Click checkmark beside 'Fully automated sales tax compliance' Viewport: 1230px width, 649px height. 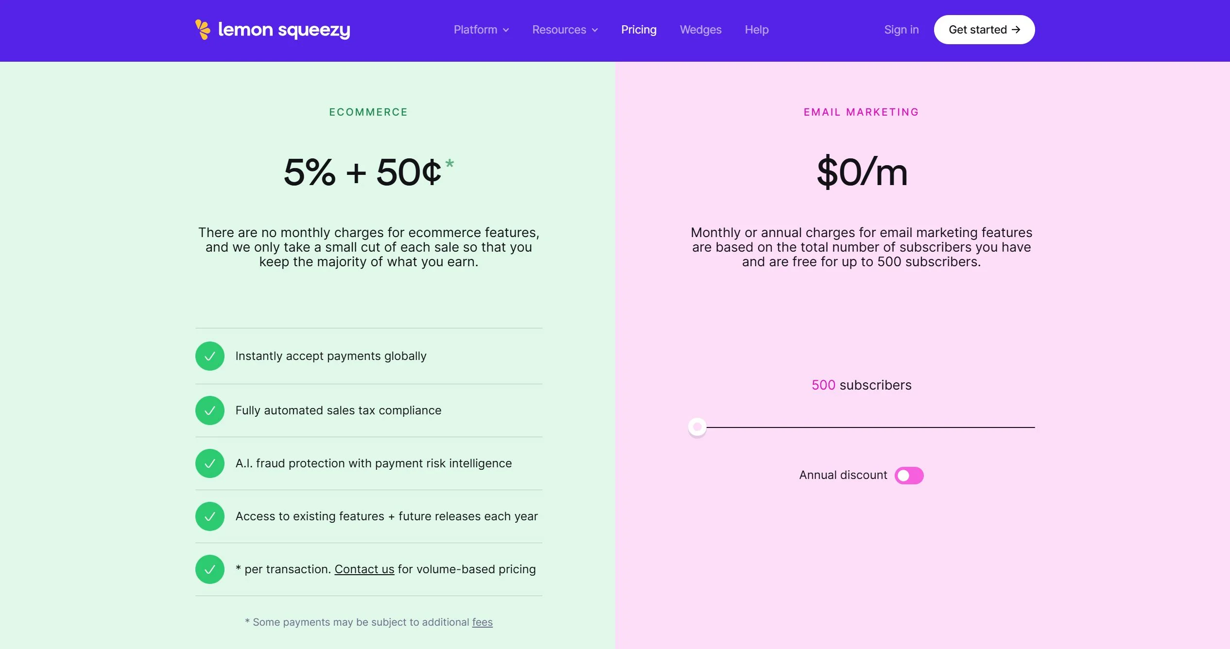click(209, 410)
